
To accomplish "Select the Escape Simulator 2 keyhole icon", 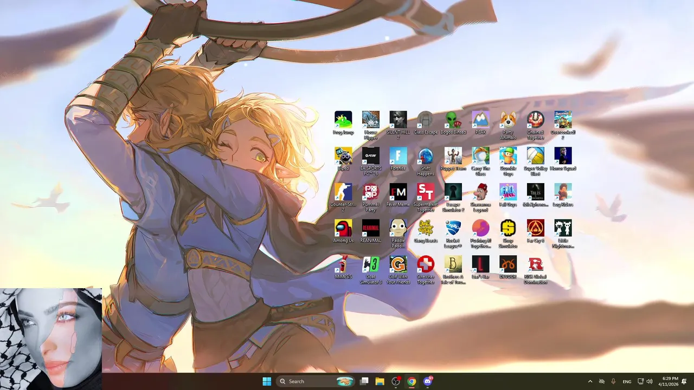I will point(453,198).
